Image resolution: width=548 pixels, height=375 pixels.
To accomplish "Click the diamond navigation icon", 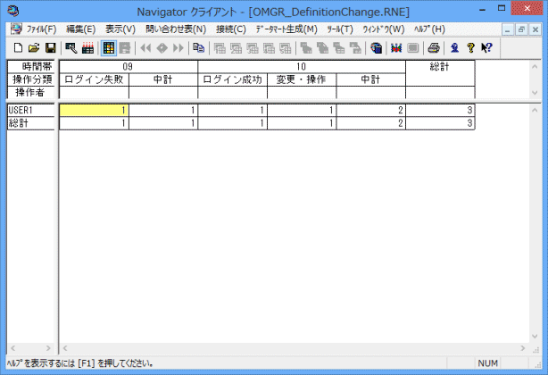I will (162, 48).
